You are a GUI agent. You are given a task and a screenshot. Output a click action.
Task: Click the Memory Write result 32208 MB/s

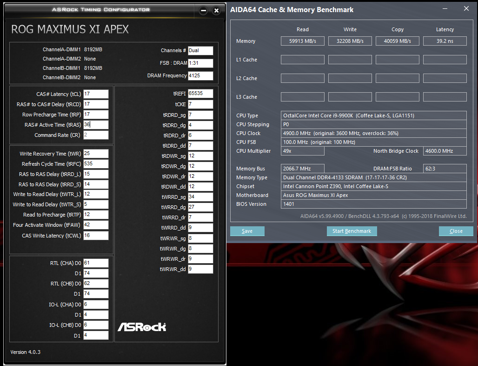pos(350,41)
